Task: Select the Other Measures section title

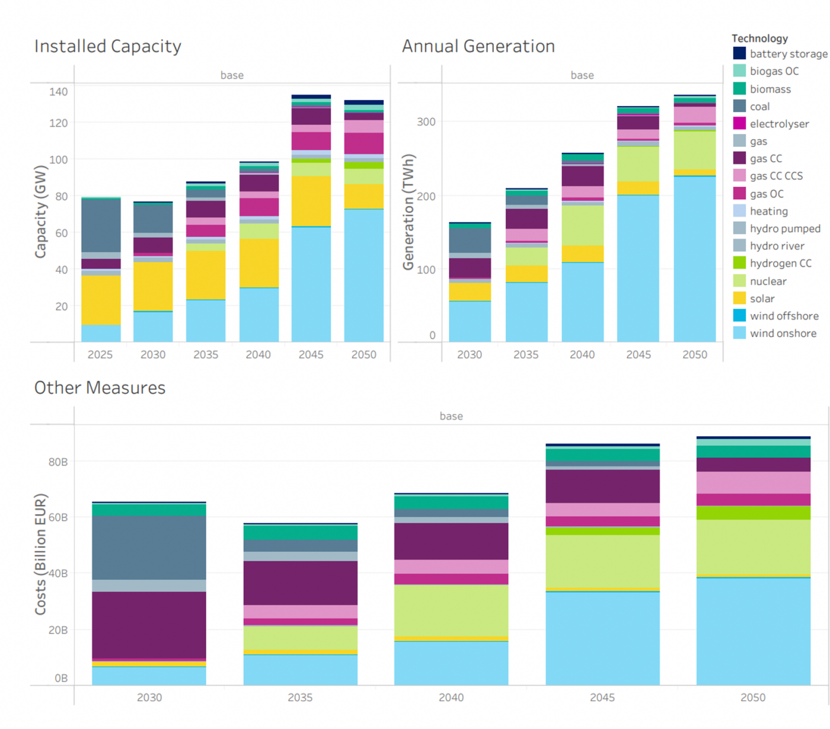Action: click(100, 388)
